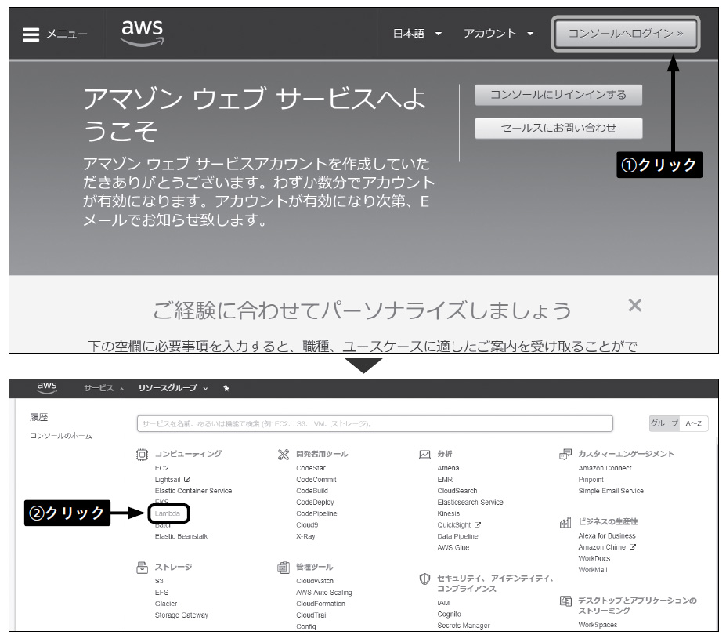The image size is (726, 635).
Task: Open the Amazon Connect link
Action: (x=605, y=468)
